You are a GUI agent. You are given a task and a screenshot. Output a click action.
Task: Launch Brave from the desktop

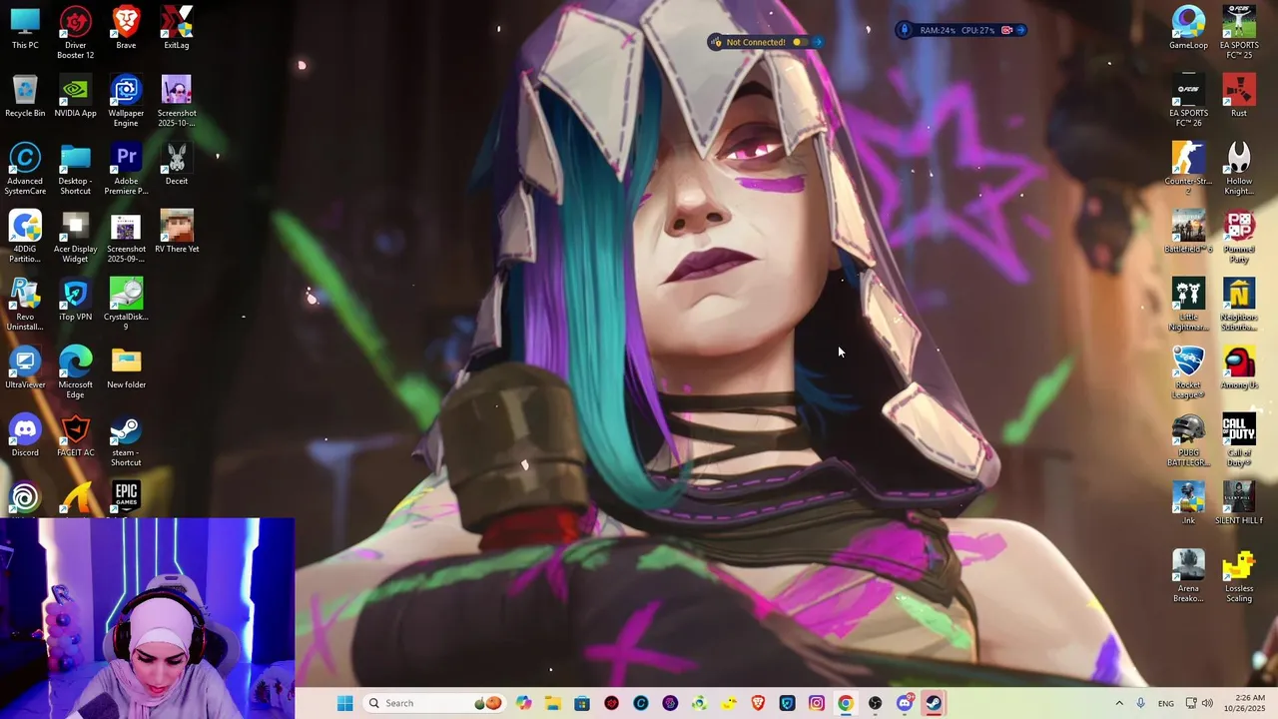(126, 28)
